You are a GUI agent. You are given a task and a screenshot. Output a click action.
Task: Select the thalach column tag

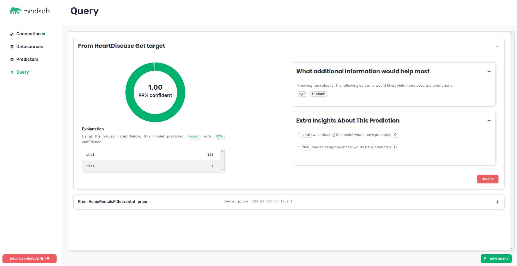(x=318, y=94)
